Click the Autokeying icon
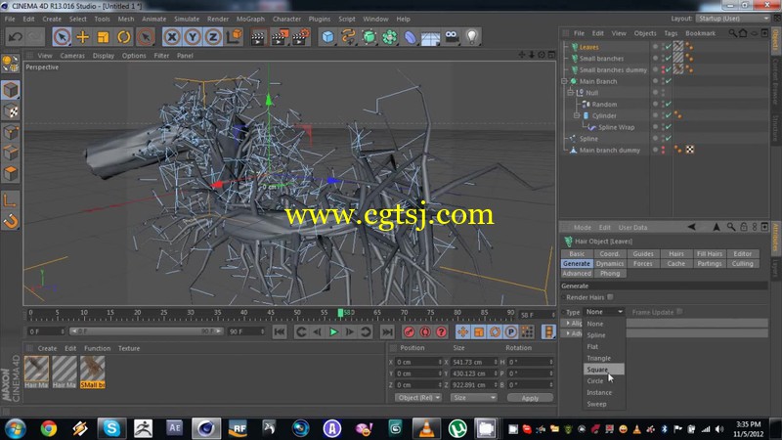Viewport: 782px width, 440px height. point(425,331)
